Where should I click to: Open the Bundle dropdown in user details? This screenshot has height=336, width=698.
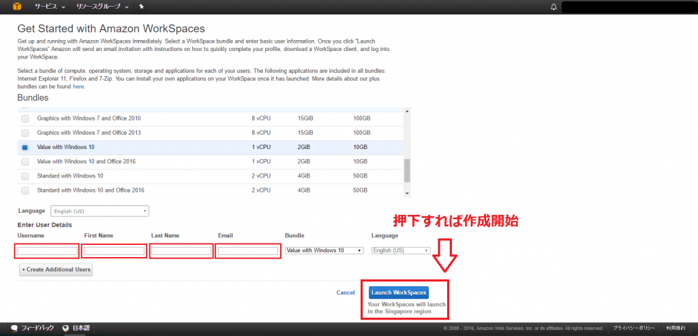coord(324,250)
